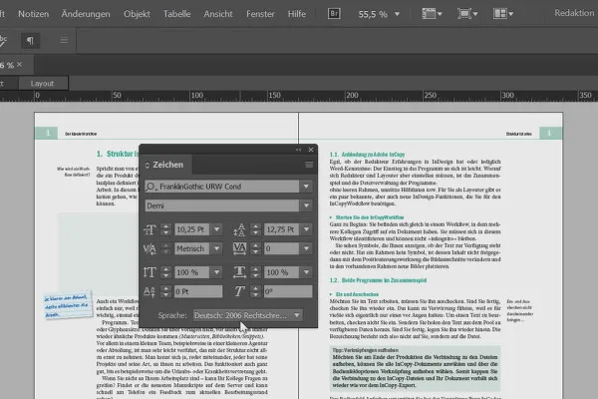Click the 0 Pt baseline shift field
The width and height of the screenshot is (598, 399).
pyautogui.click(x=198, y=291)
